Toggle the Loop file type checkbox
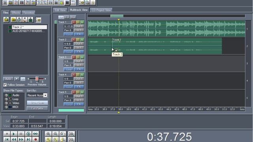253x142 pixels. [6, 99]
